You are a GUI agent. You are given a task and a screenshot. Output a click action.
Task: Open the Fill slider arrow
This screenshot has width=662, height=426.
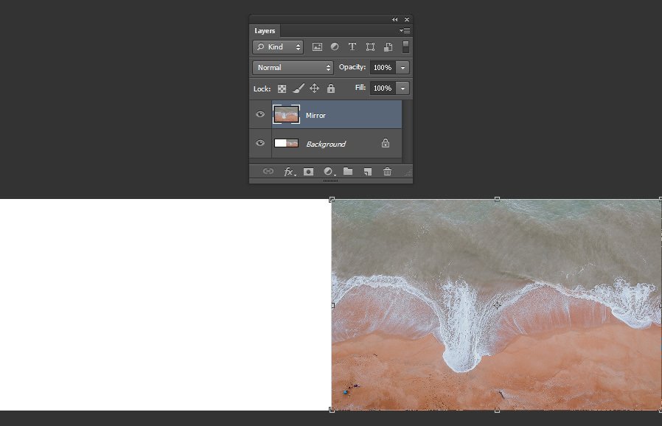pos(403,88)
